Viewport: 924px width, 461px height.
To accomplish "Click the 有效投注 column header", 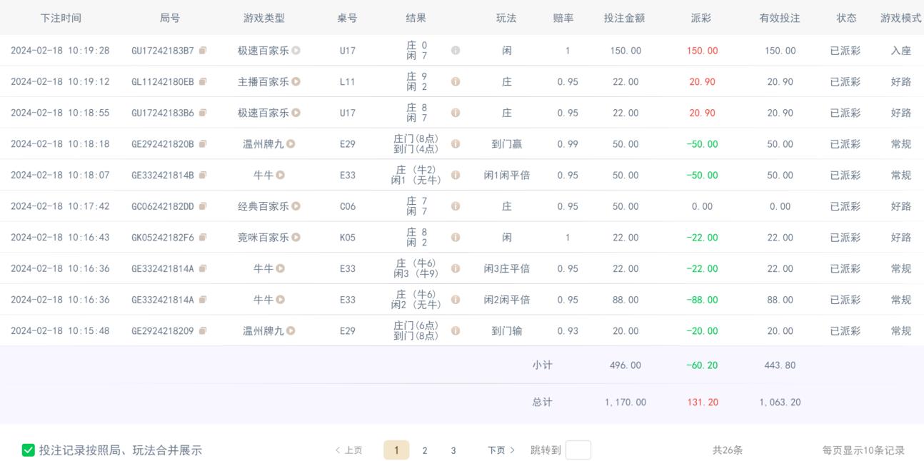I will (780, 19).
